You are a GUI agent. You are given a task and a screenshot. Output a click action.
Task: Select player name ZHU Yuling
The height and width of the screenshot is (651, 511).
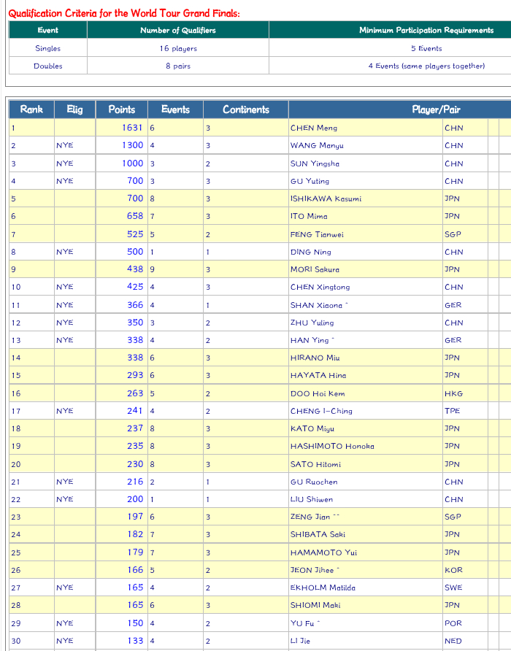312,323
